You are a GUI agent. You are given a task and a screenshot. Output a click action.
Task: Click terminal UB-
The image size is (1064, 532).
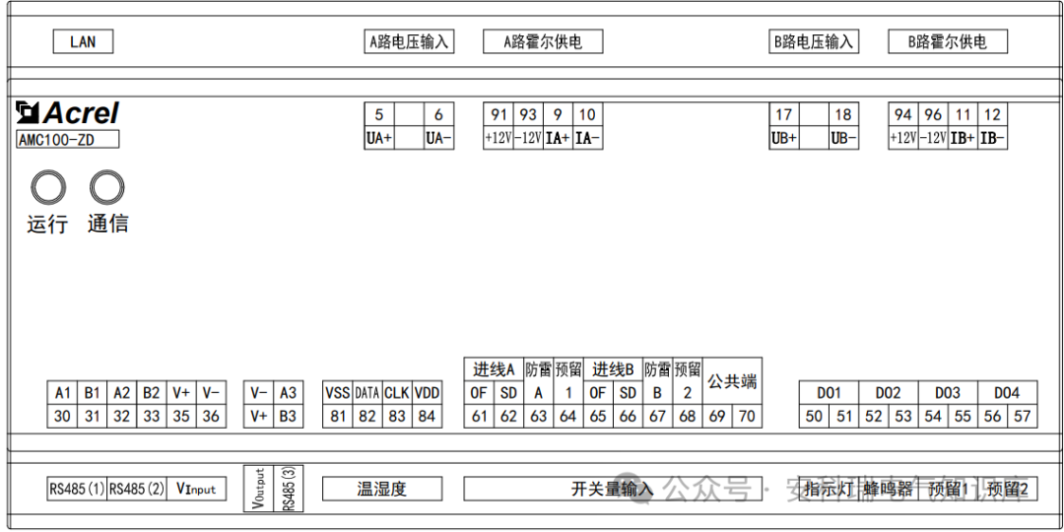(x=844, y=138)
